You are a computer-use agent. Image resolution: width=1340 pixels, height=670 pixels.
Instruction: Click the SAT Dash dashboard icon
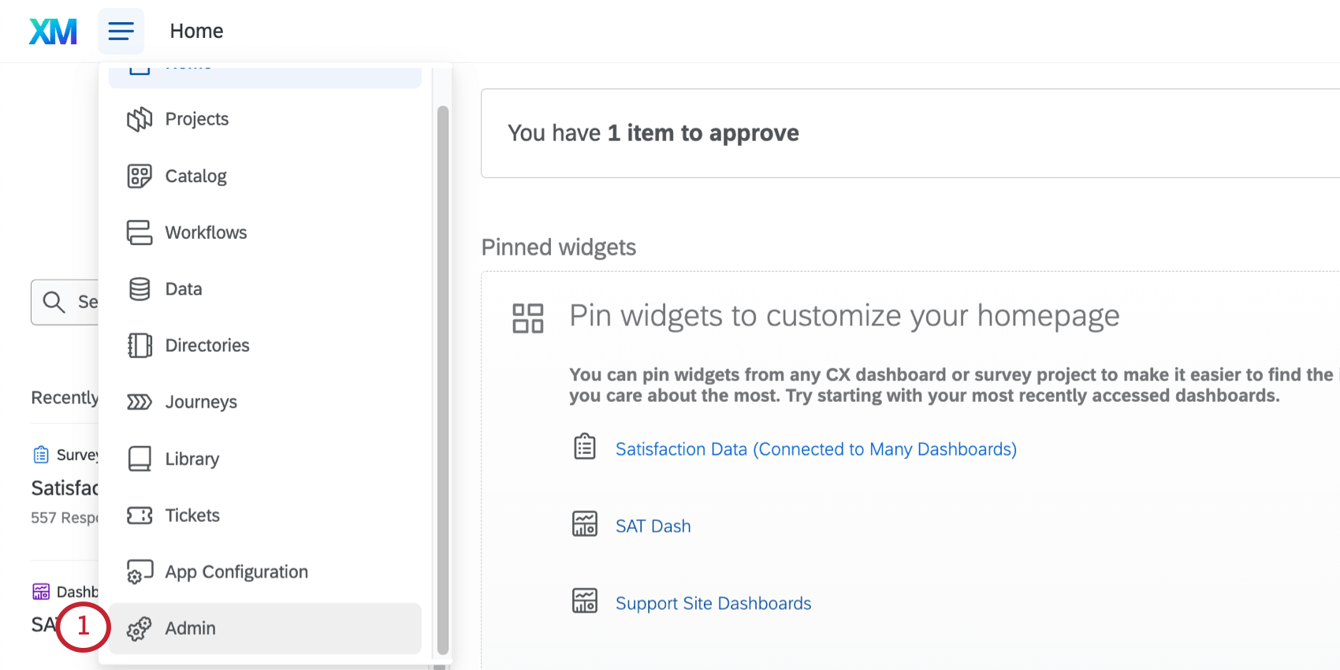tap(585, 524)
